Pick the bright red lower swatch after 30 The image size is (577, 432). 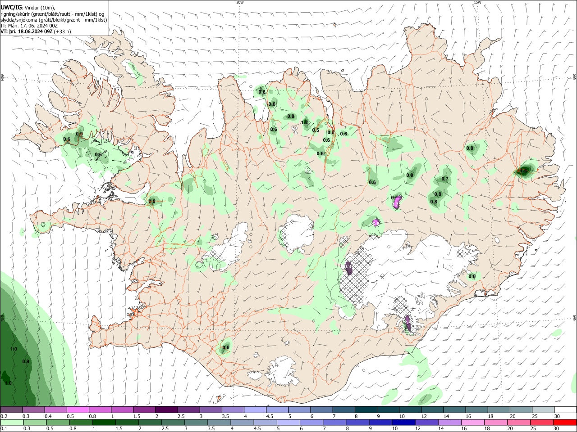tap(564, 422)
